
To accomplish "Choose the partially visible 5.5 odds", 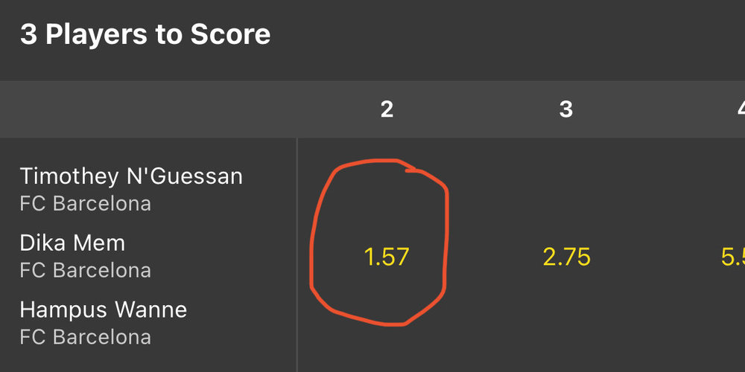I will pyautogui.click(x=733, y=257).
